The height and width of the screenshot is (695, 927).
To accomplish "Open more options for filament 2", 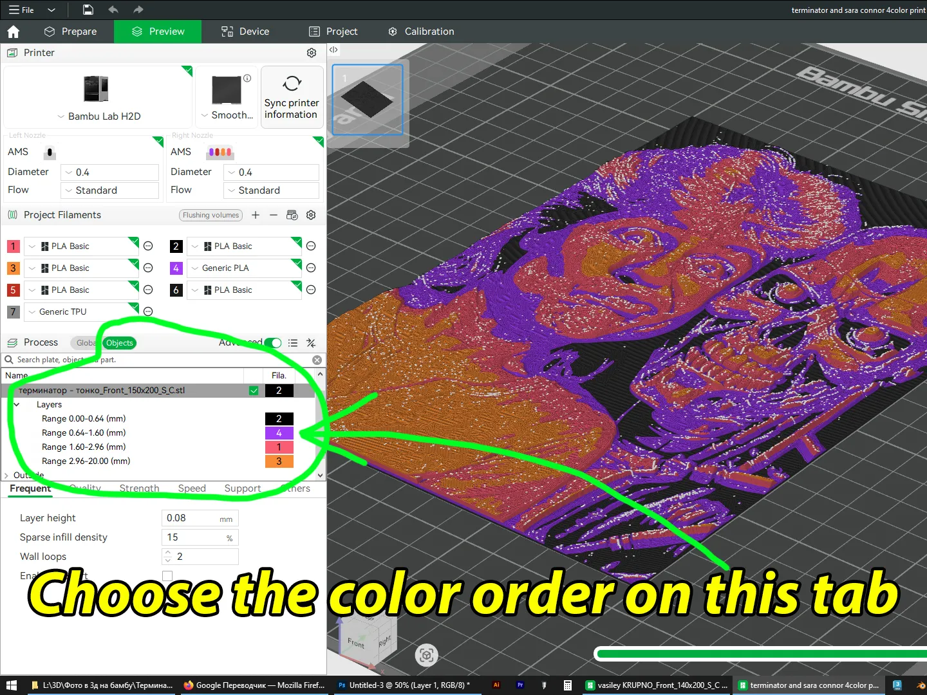I will point(311,246).
